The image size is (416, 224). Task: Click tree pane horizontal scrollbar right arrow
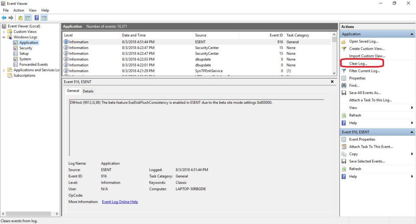[57, 214]
